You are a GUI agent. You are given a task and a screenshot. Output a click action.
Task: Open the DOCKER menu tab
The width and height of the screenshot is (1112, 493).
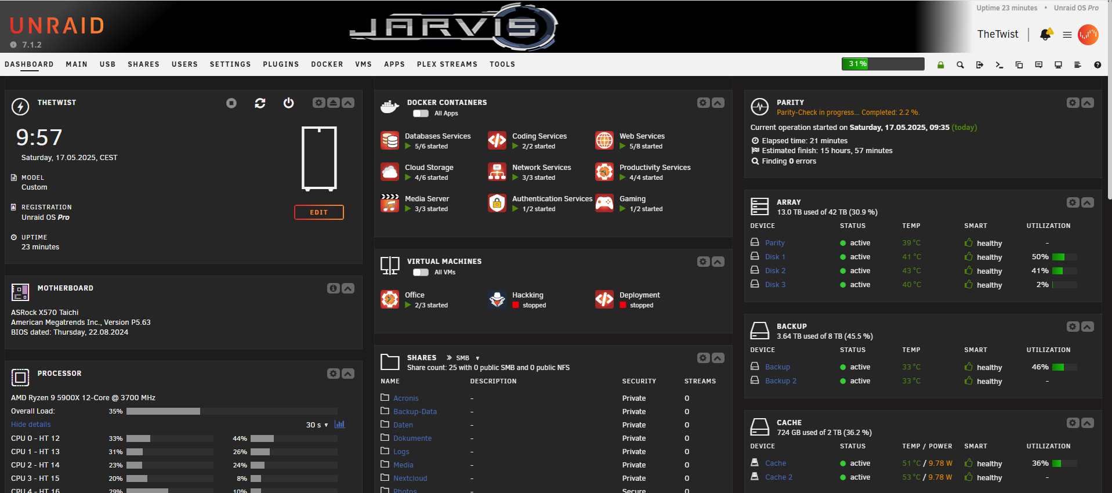point(327,64)
